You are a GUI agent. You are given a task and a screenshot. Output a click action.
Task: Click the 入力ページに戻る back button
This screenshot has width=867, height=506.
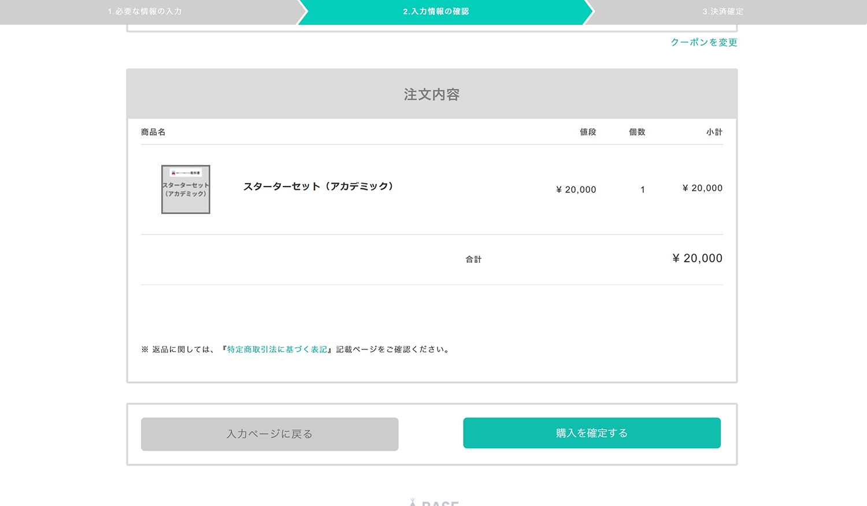269,434
